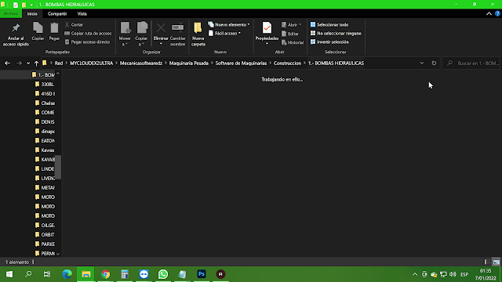The image size is (502, 282).
Task: Open recent locations dropdown arrow
Action: 28,63
